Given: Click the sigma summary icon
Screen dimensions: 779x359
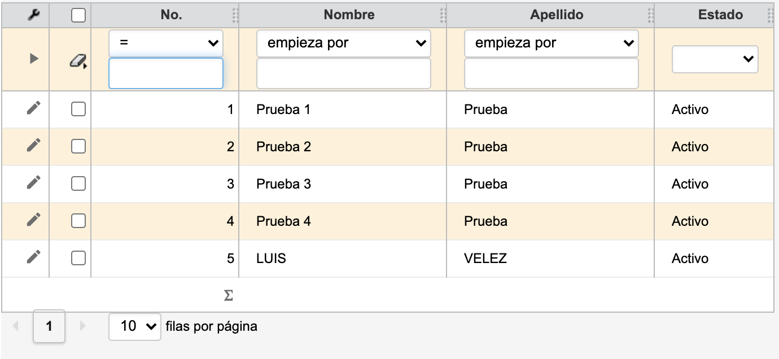Looking at the screenshot, I should (x=228, y=295).
